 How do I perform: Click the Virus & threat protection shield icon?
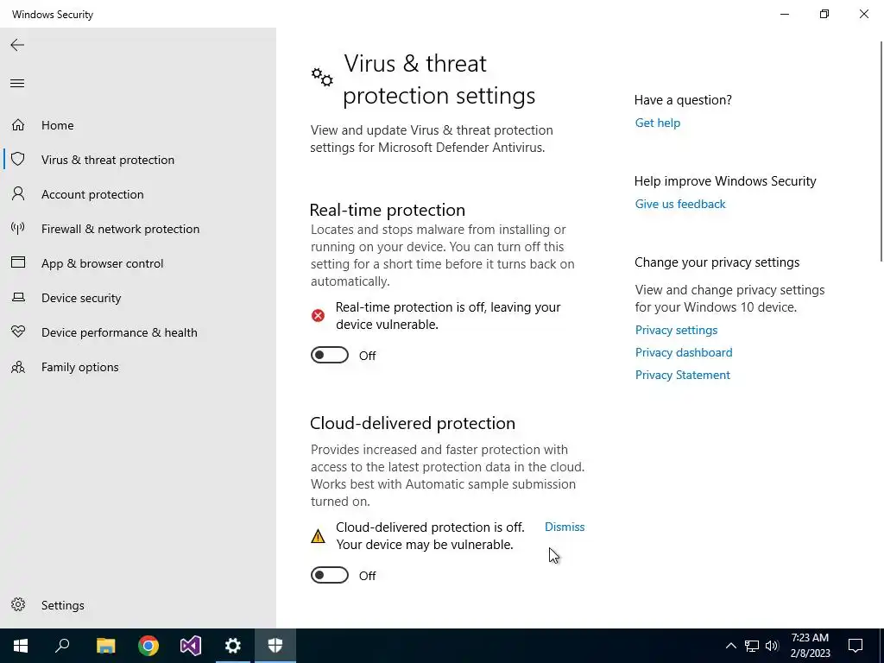[x=18, y=159]
